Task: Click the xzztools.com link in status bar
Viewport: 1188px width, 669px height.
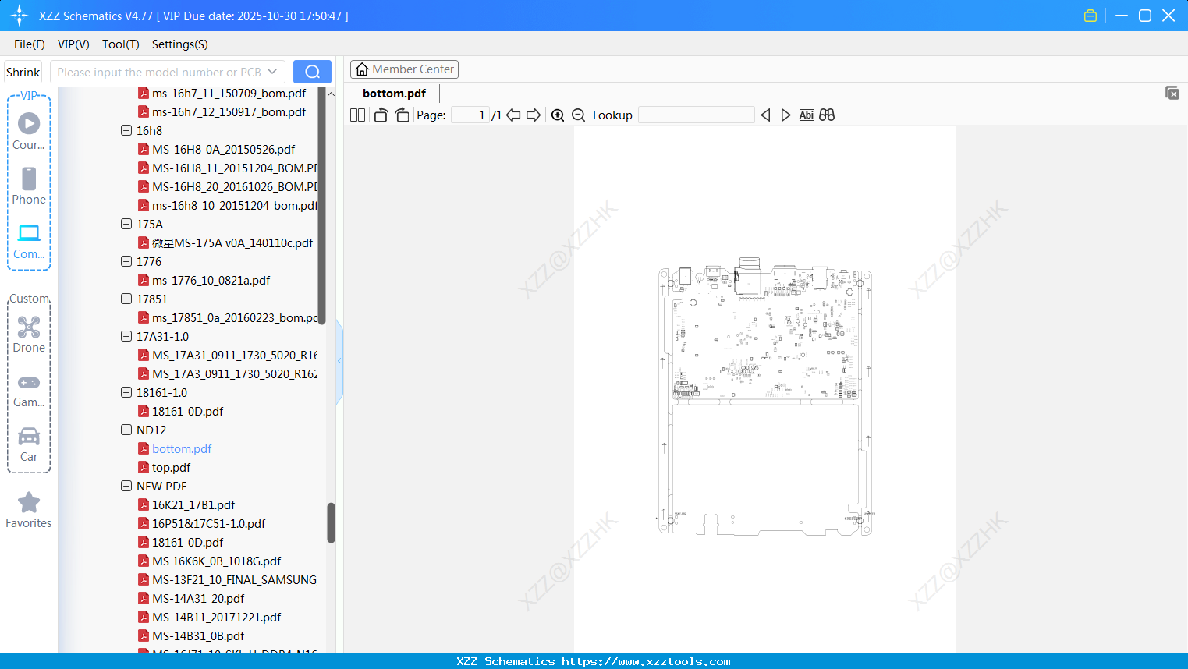Action: coord(646,661)
